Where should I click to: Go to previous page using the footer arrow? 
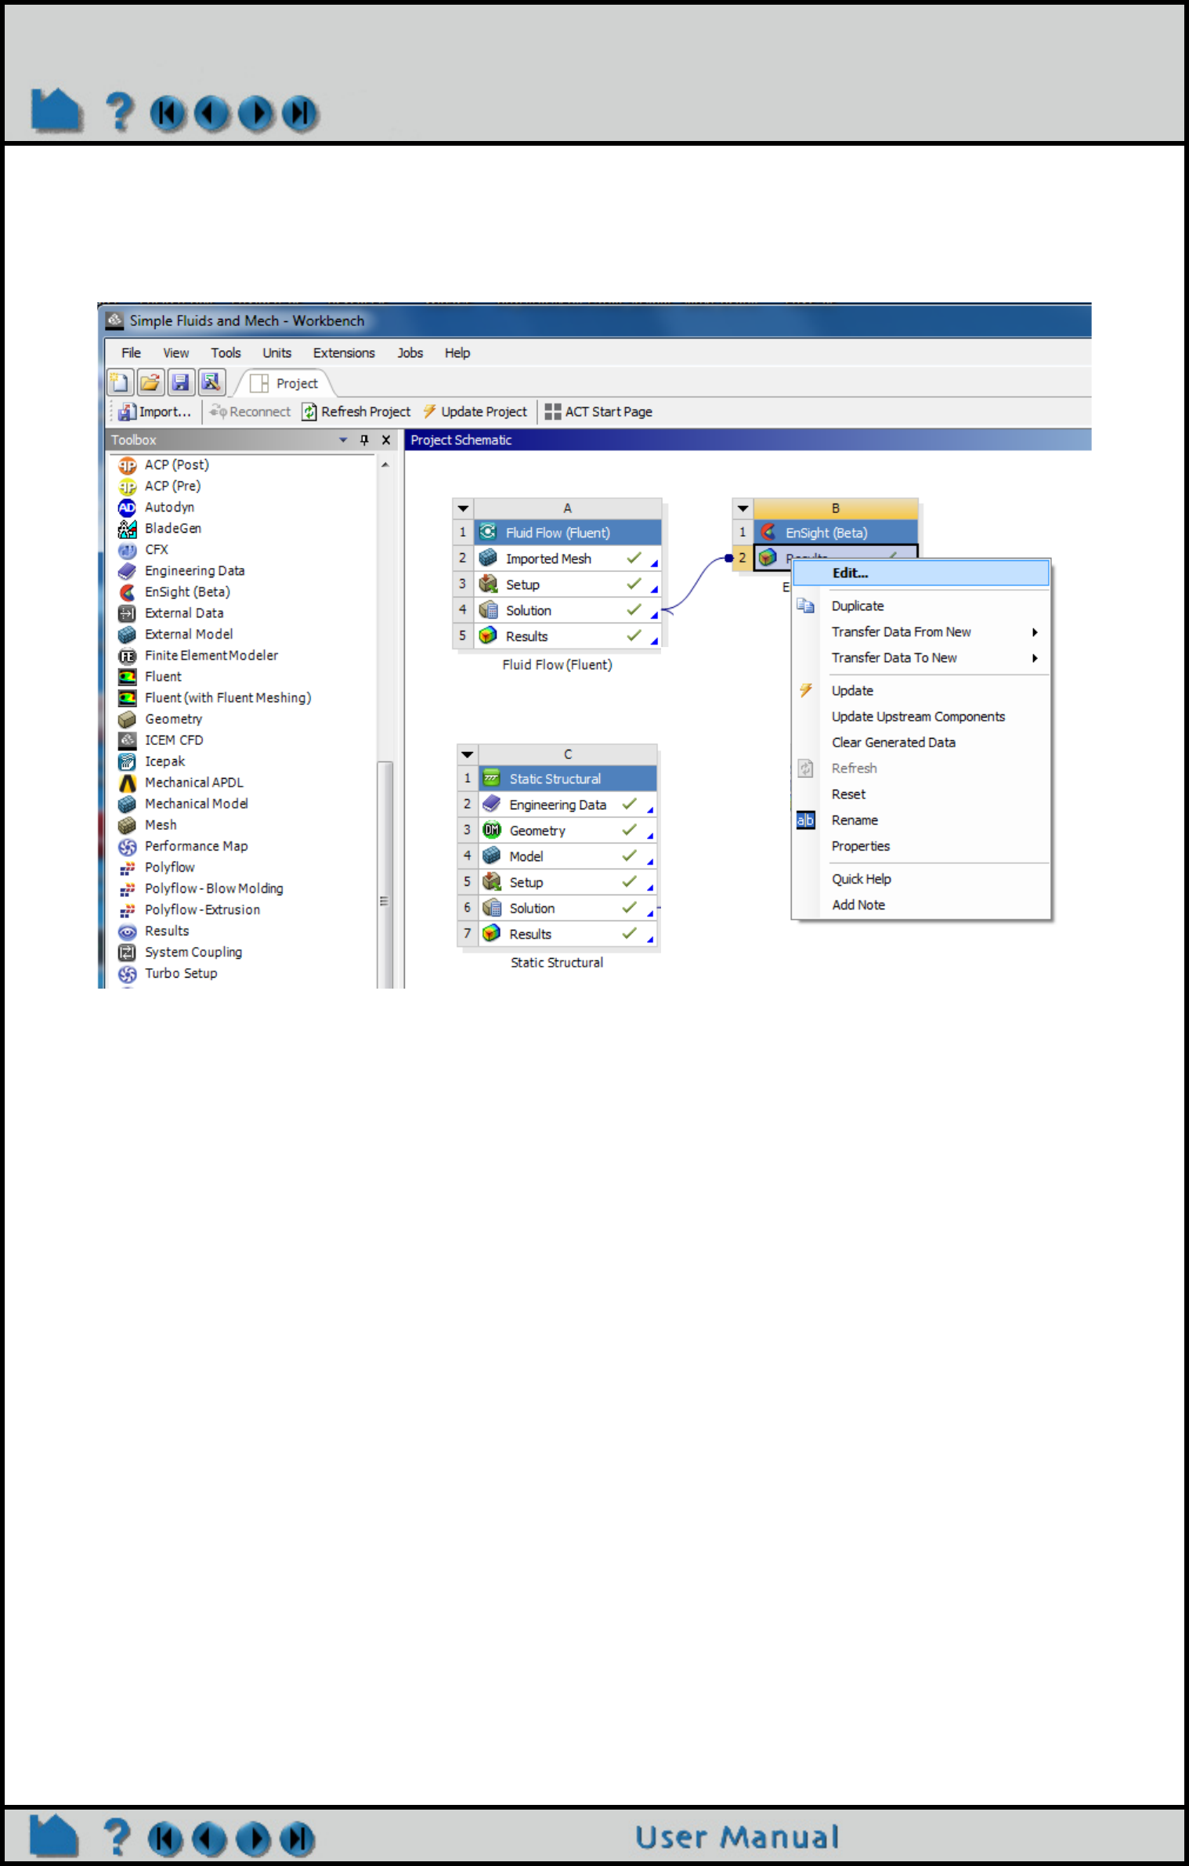coord(209,1839)
